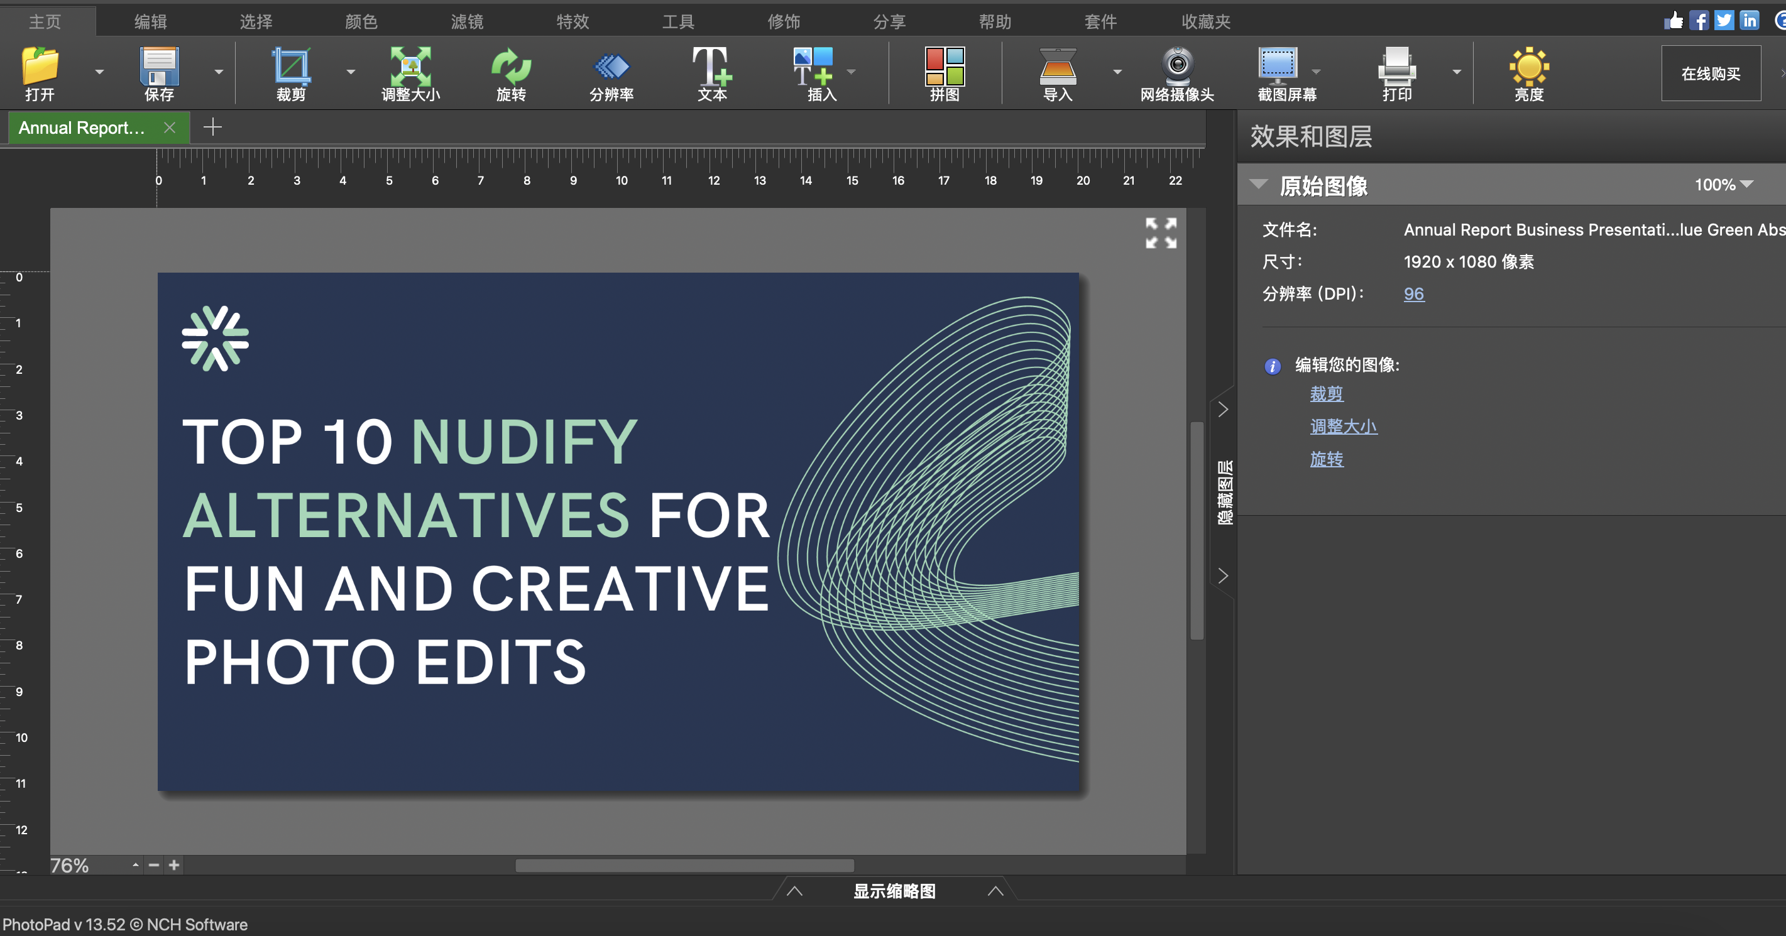Click the Open folder icon
1786x936 pixels.
(40, 67)
